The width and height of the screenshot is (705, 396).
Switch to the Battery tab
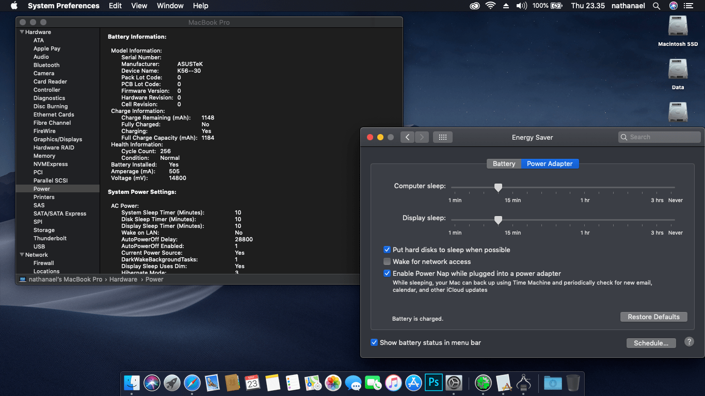pyautogui.click(x=504, y=163)
